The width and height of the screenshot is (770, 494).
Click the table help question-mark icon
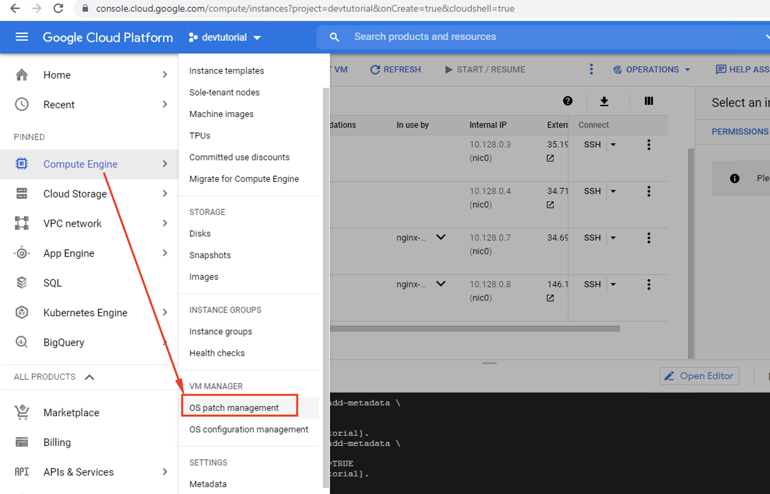568,101
